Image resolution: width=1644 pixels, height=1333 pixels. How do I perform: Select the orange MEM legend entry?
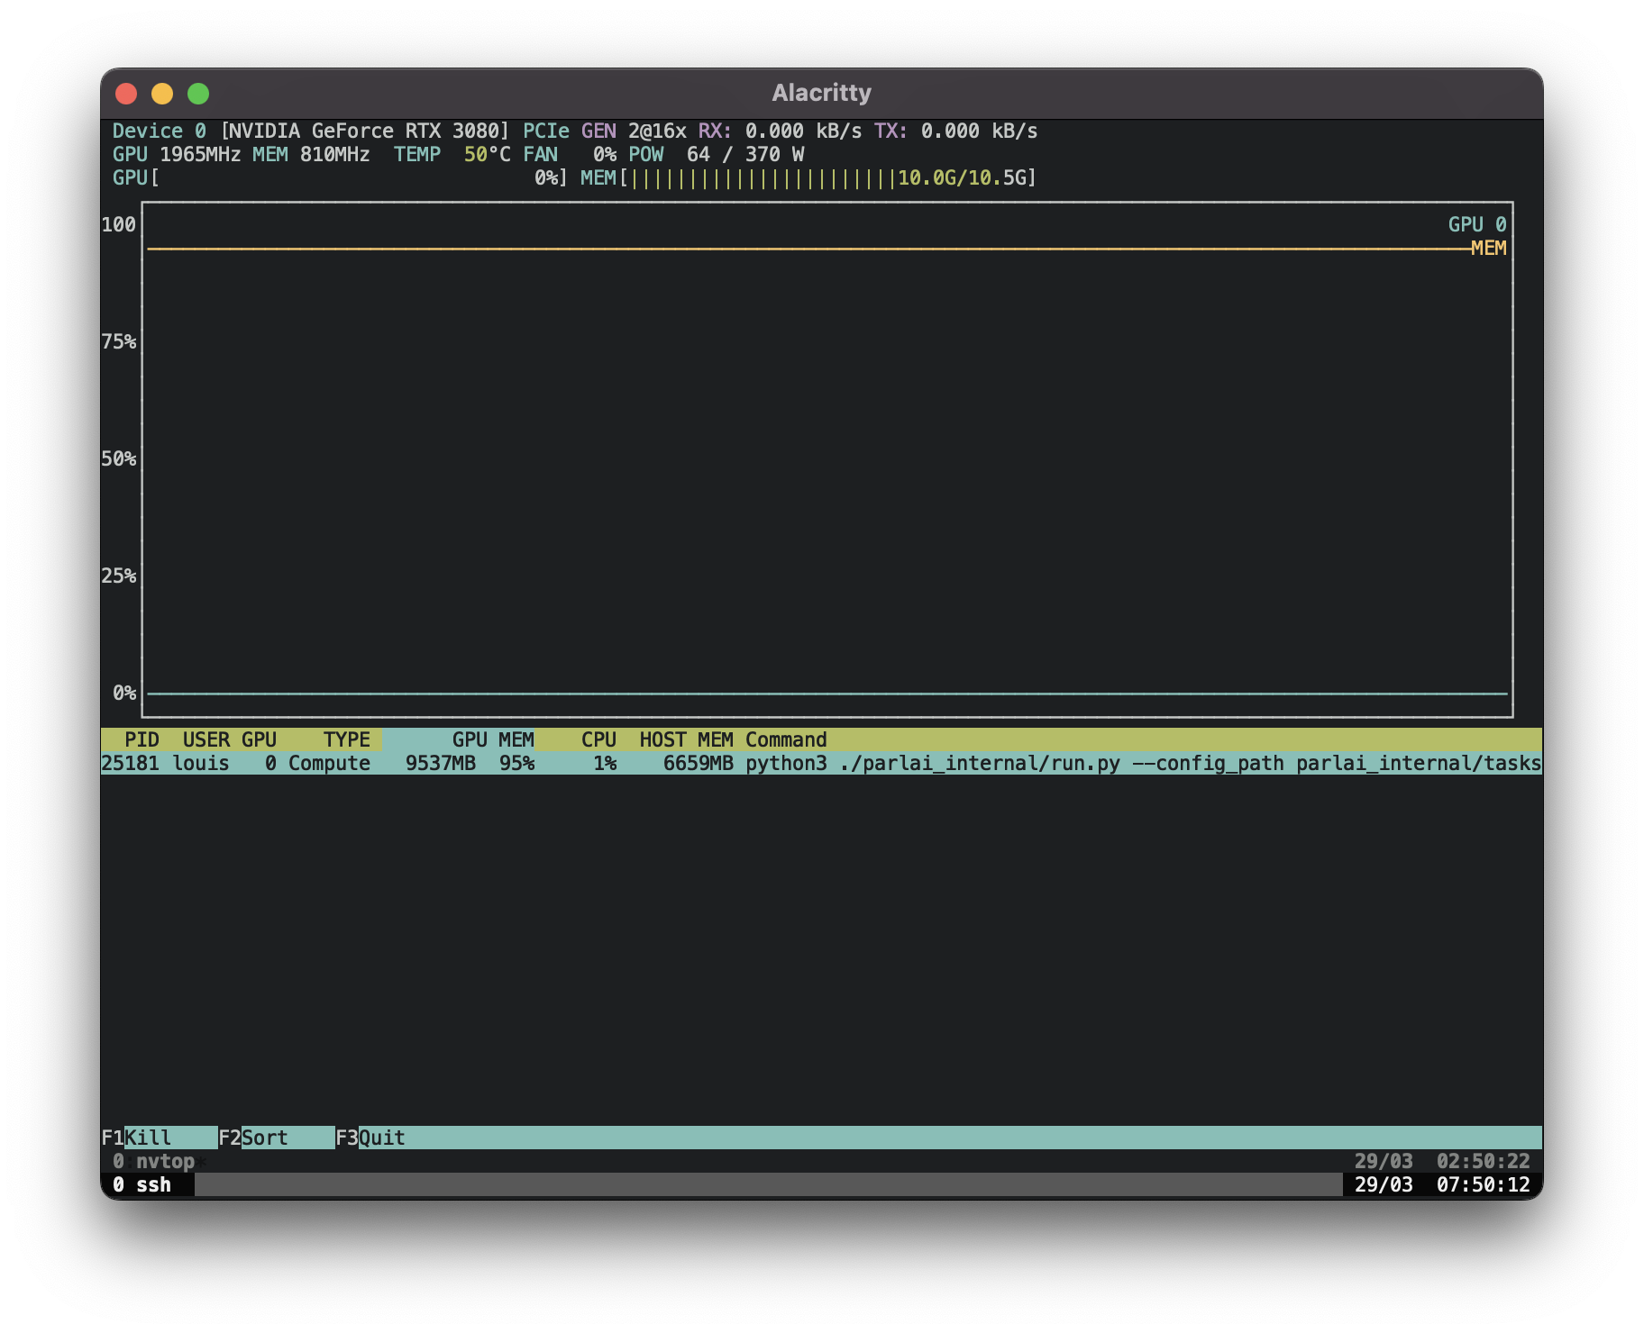[x=1488, y=249]
